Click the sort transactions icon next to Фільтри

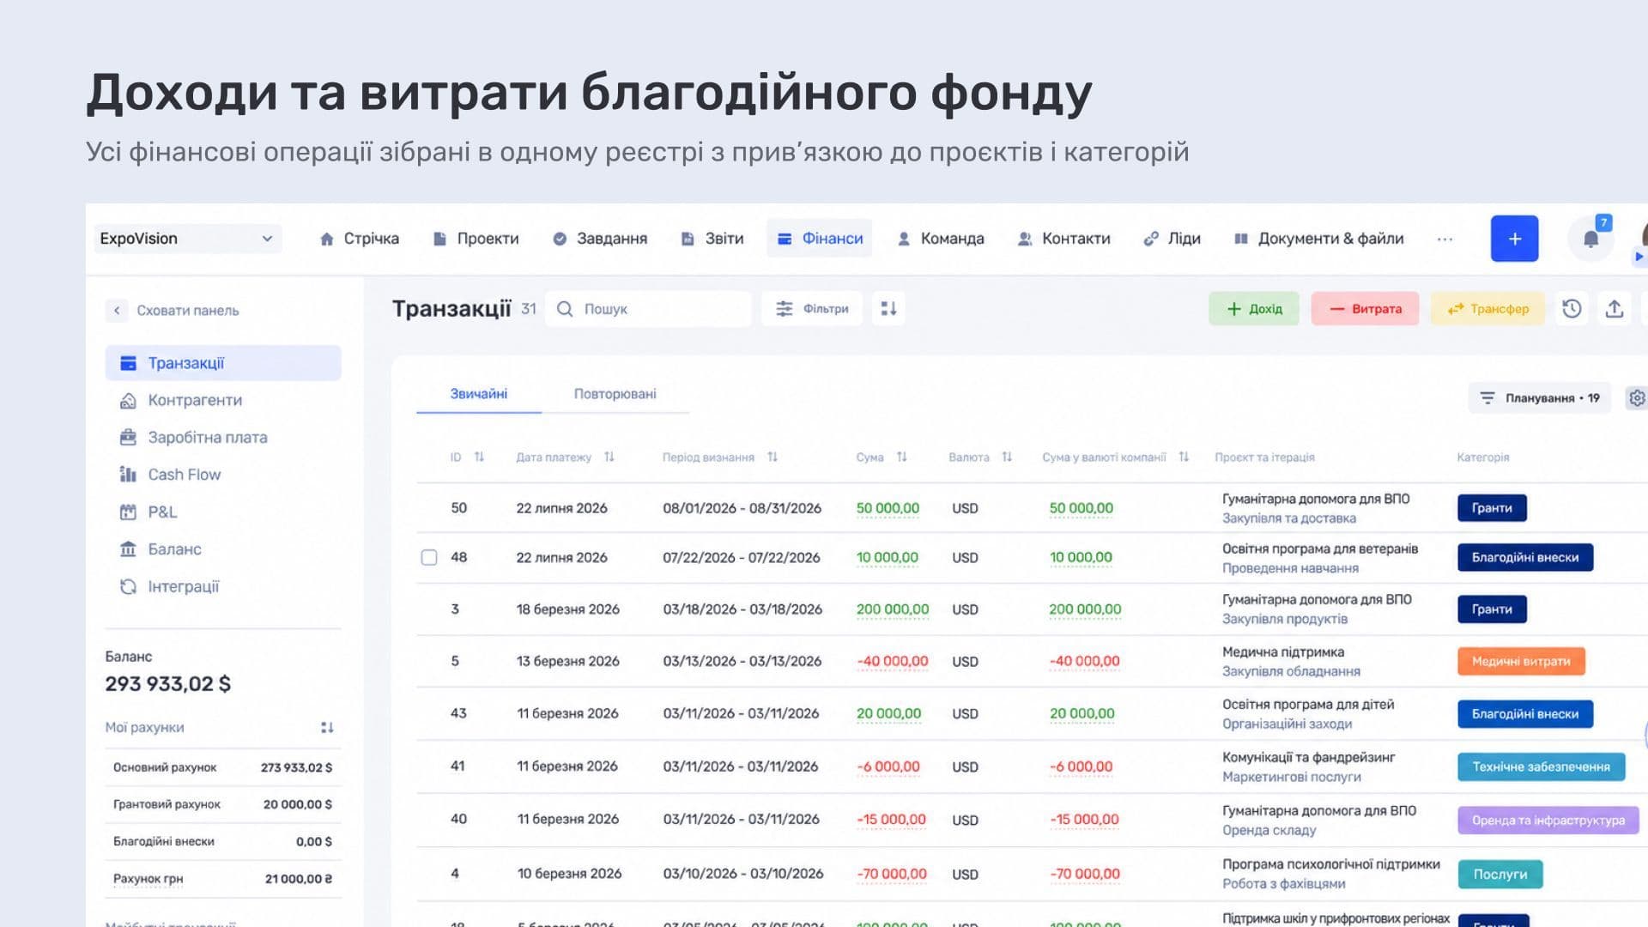(x=888, y=309)
